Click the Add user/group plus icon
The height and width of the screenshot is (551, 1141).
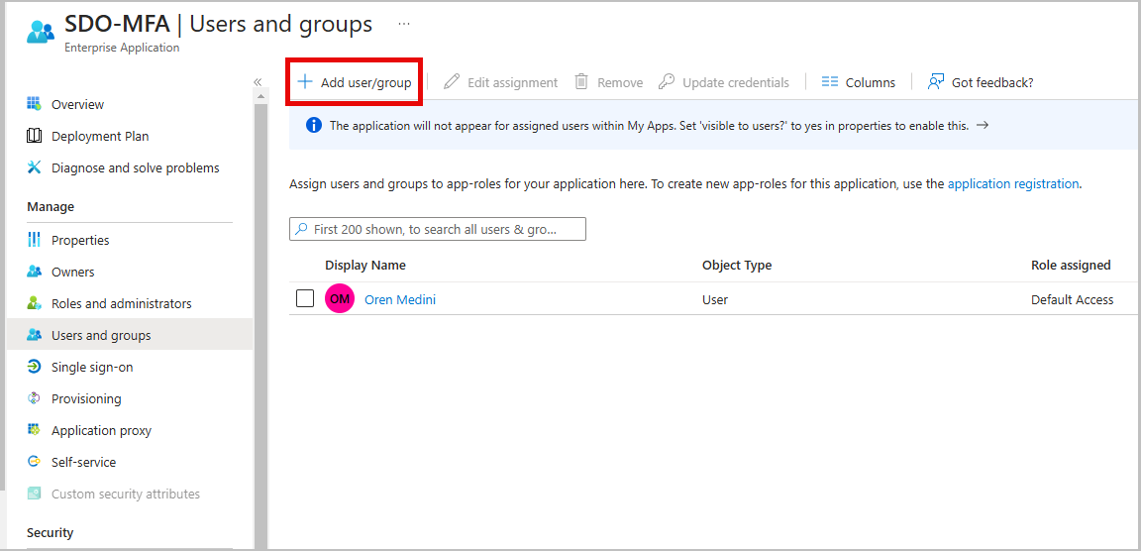305,81
